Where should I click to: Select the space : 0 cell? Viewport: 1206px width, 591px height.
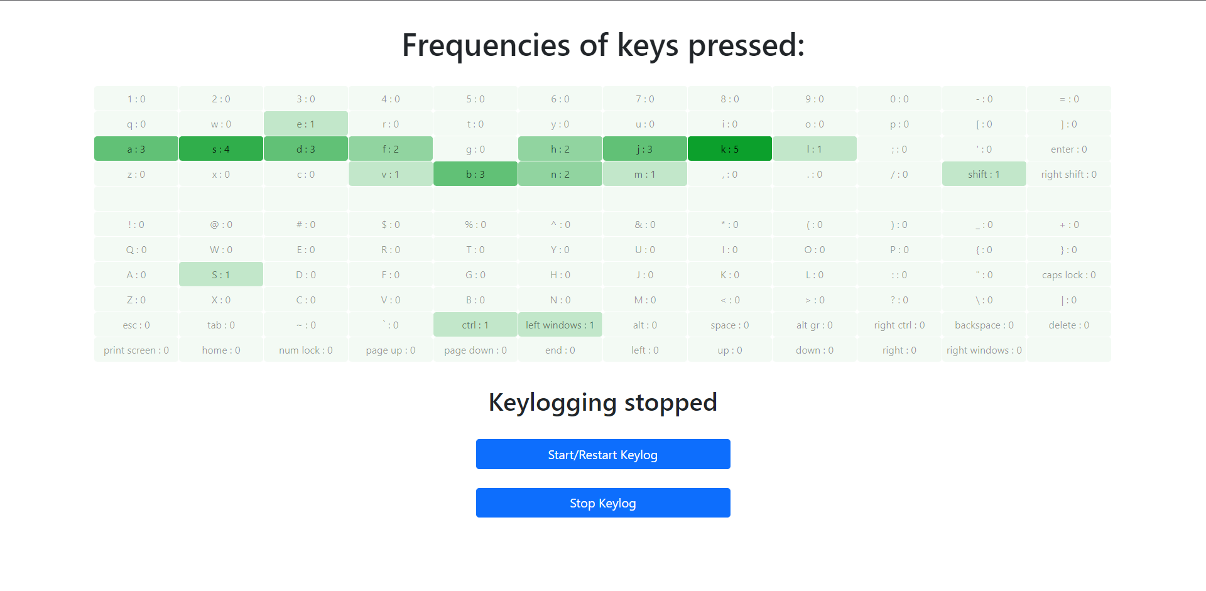729,325
